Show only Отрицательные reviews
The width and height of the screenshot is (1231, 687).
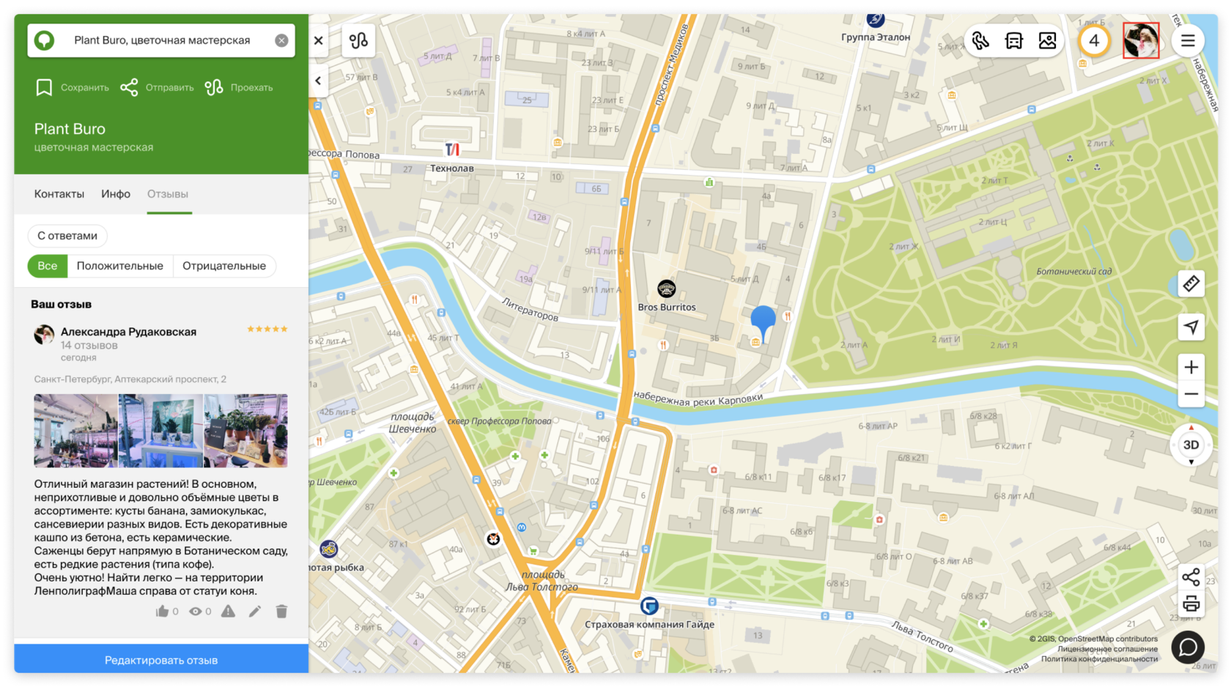coord(224,266)
